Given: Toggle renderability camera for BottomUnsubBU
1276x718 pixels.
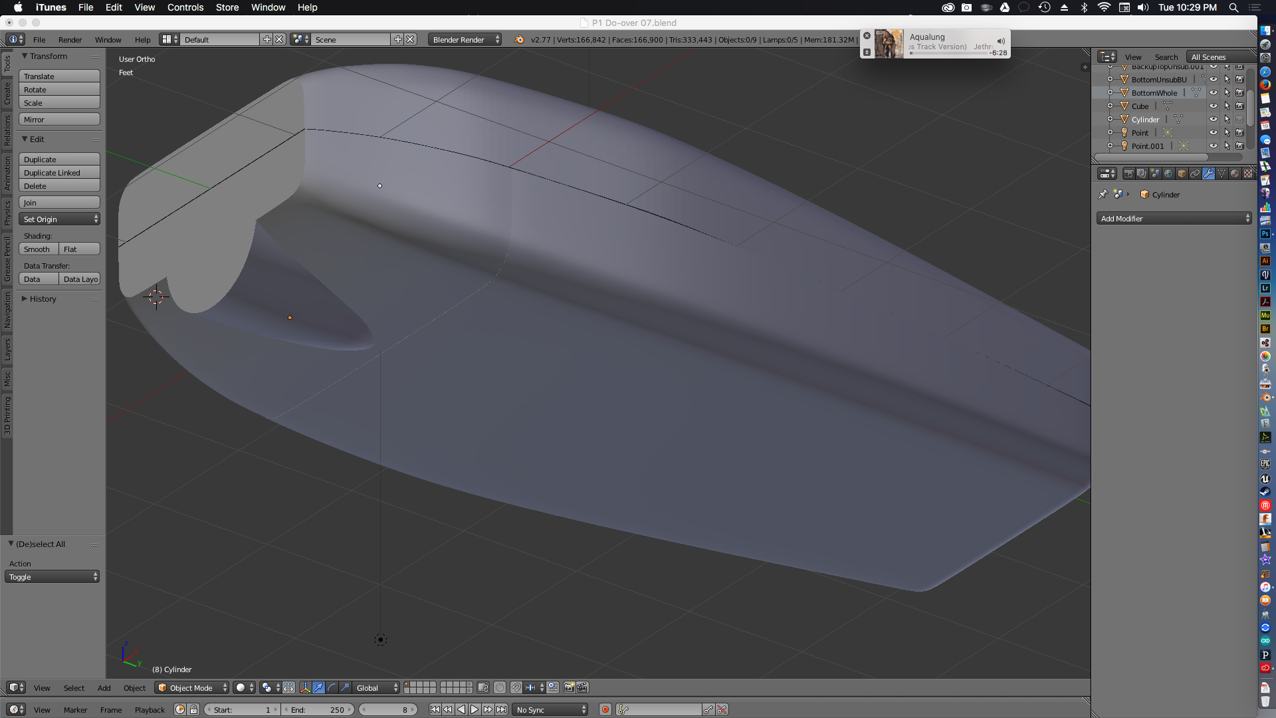Looking at the screenshot, I should (1240, 79).
